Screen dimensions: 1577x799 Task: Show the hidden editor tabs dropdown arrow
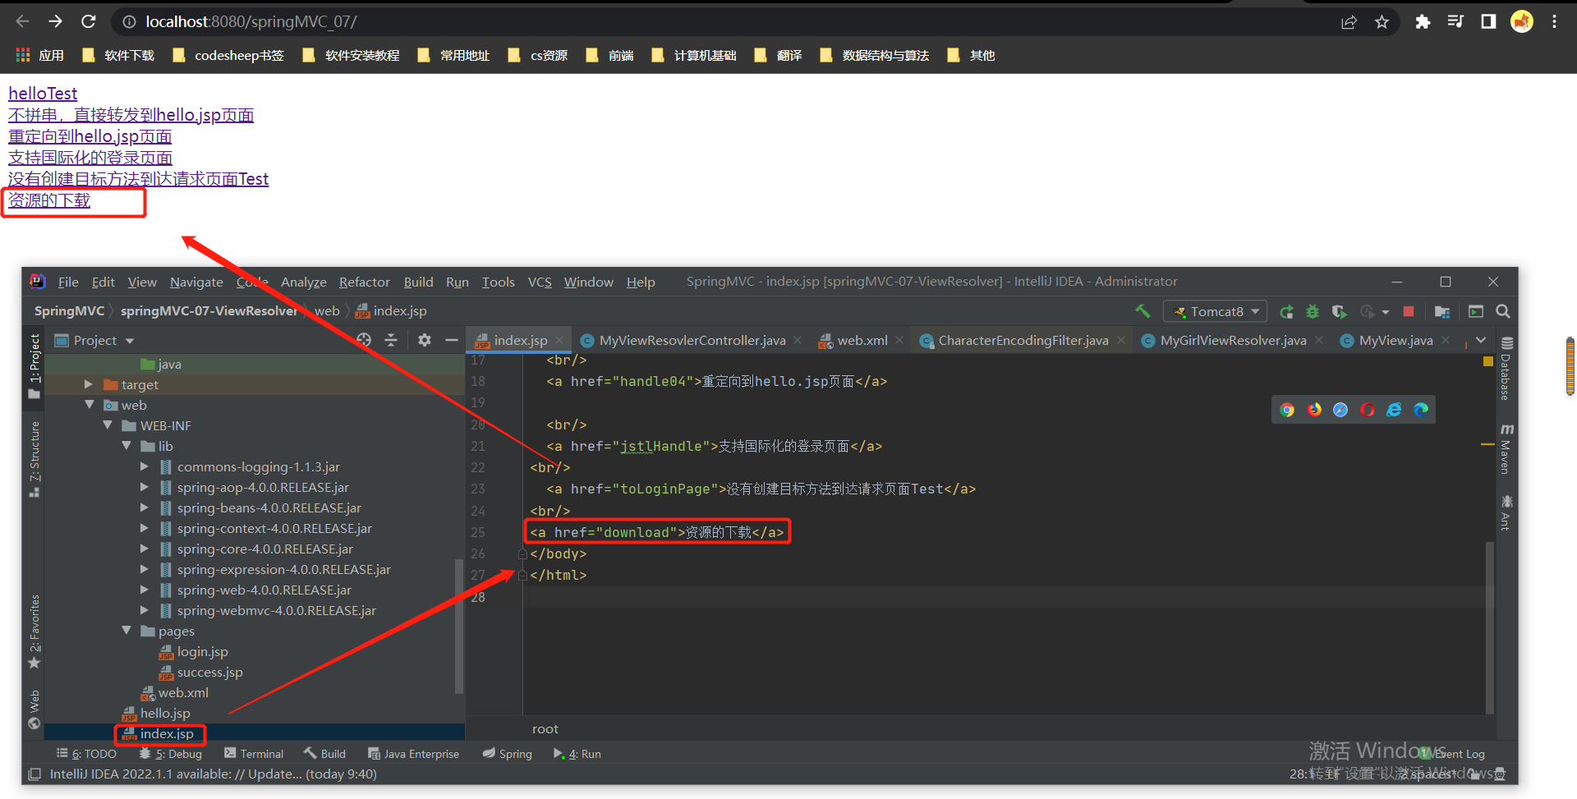(x=1481, y=340)
